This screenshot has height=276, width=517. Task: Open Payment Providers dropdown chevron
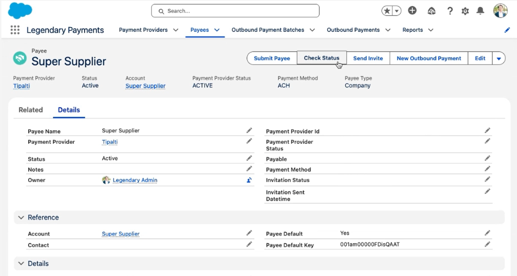(x=176, y=30)
